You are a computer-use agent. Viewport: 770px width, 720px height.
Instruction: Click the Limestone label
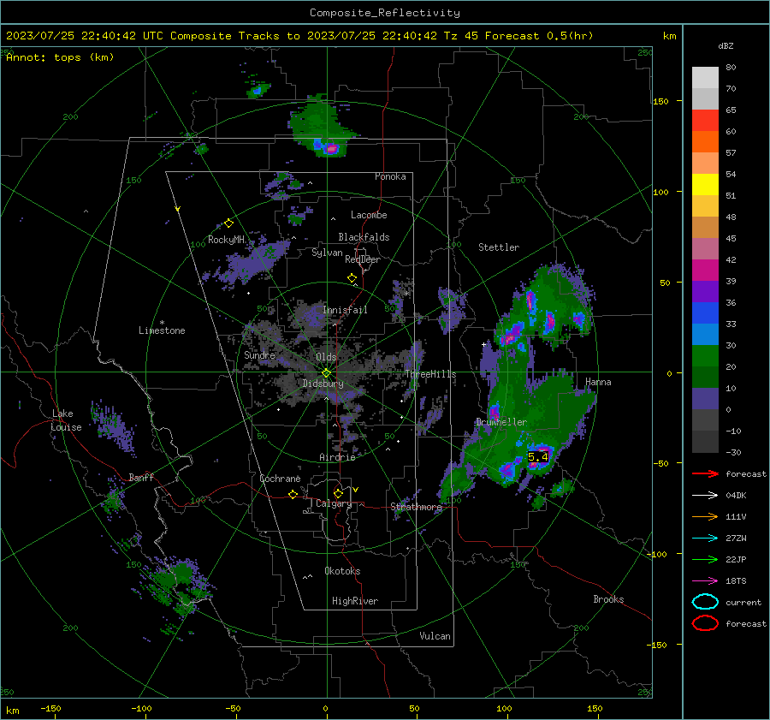[162, 330]
